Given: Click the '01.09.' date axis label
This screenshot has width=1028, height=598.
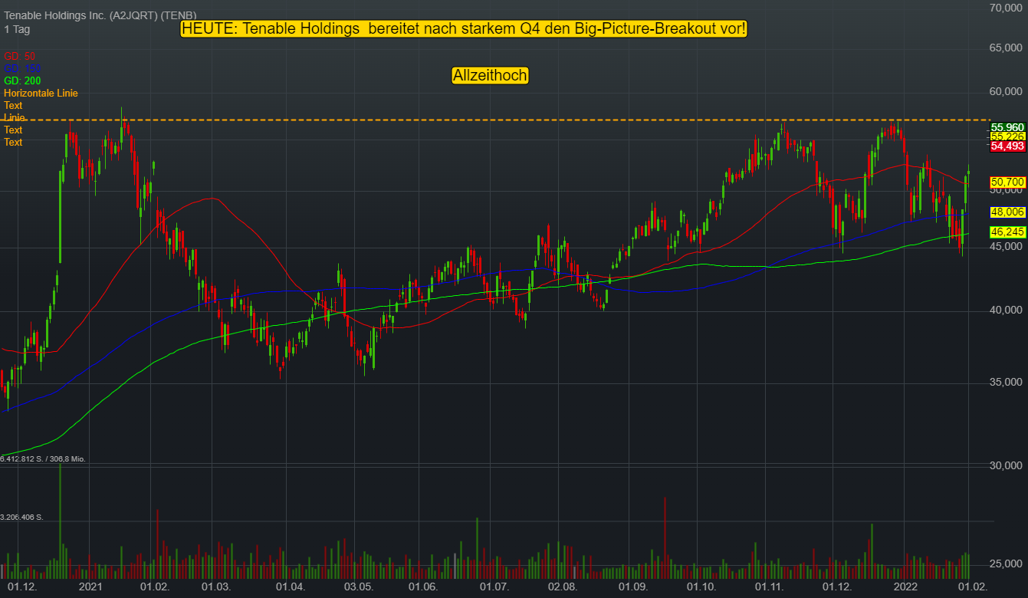Looking at the screenshot, I should 633,587.
